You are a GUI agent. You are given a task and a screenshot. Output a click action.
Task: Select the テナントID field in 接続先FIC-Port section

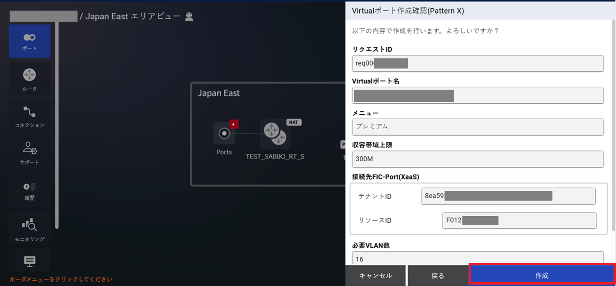tap(508, 196)
